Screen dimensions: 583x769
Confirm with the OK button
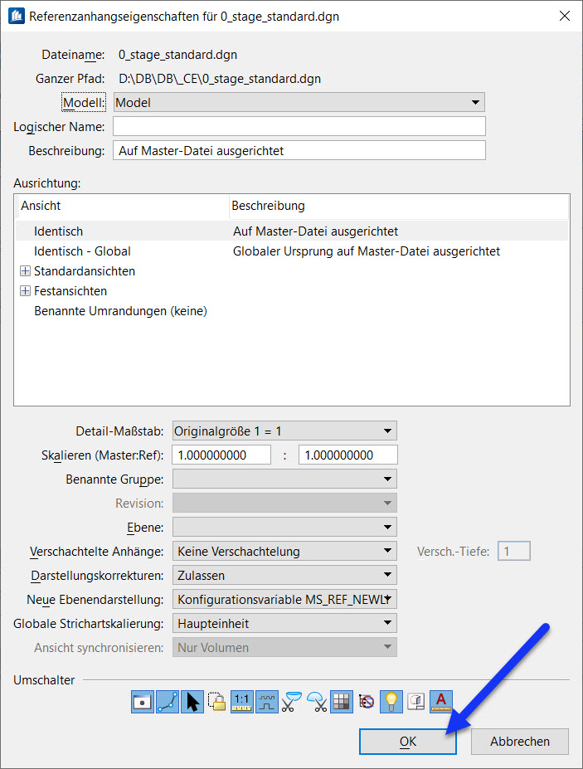click(408, 741)
